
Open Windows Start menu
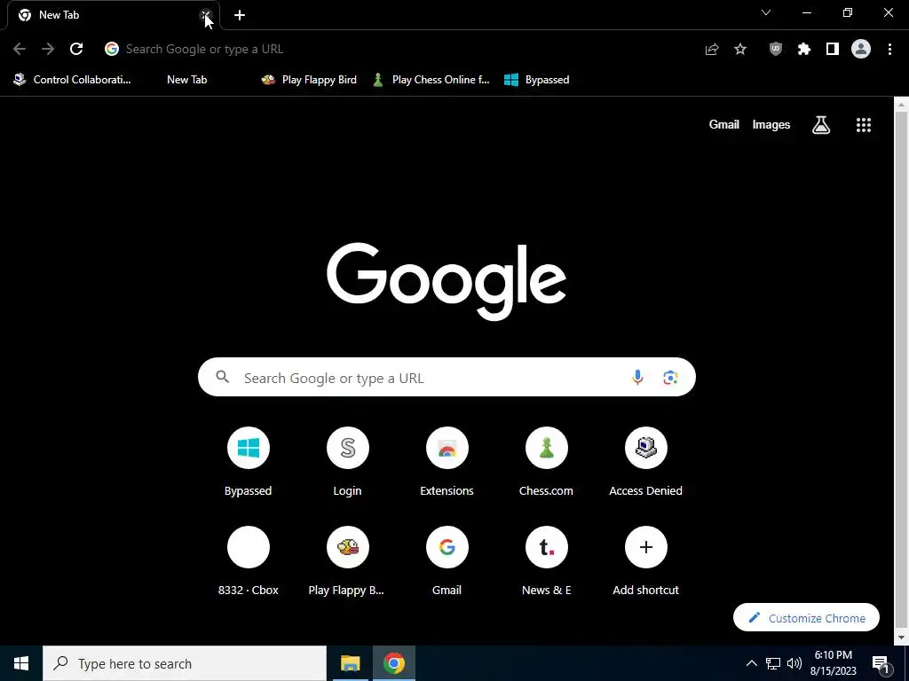point(21,663)
